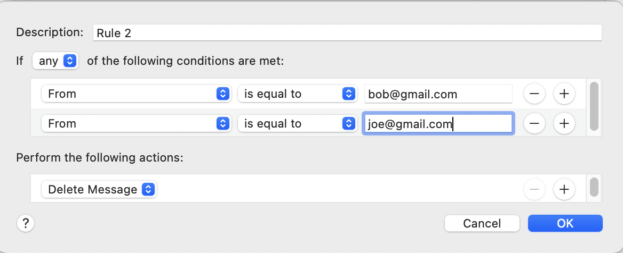
Task: Open help with the question mark button
Action: [26, 223]
